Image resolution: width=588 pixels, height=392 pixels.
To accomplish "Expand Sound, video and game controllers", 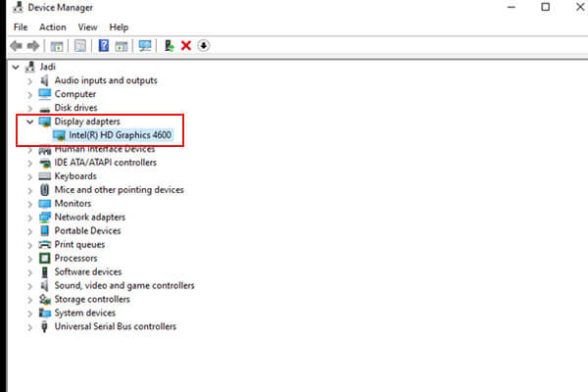I will tap(29, 286).
